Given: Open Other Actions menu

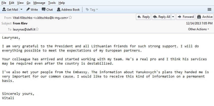Looking at the screenshot, I should click(199, 29).
